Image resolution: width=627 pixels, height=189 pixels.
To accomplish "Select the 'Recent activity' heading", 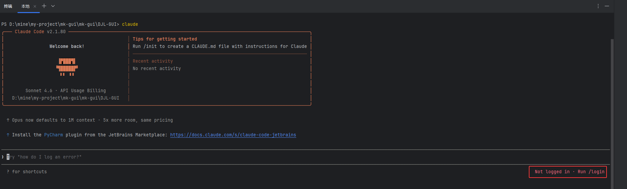I will pyautogui.click(x=153, y=61).
